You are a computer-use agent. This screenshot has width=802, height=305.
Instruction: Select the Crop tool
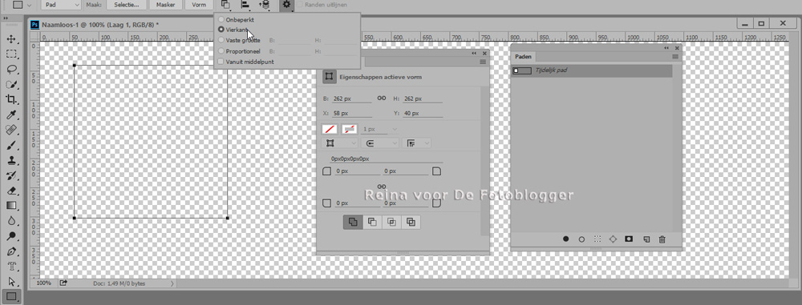point(11,99)
